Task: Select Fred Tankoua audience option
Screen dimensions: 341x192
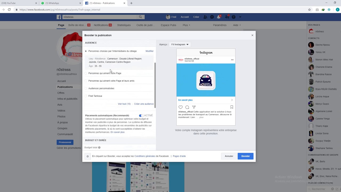Action: [86, 96]
